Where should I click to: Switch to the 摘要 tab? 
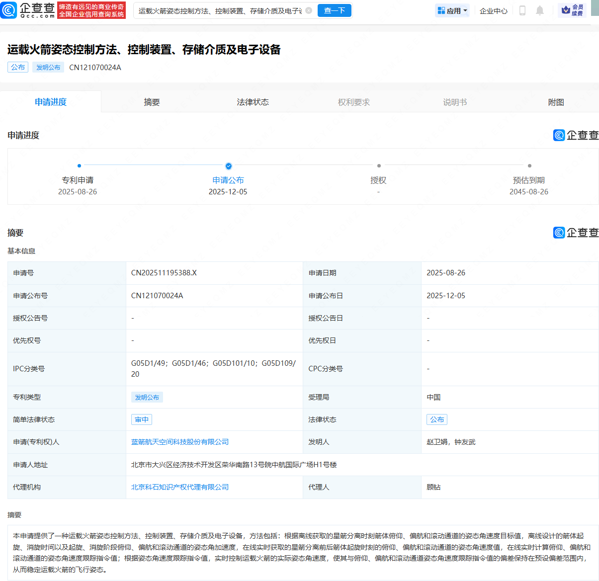[x=152, y=102]
